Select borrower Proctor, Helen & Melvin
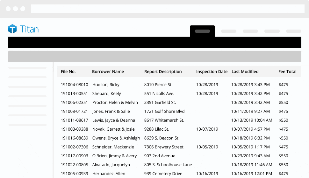This screenshot has height=178, width=309. [x=115, y=102]
